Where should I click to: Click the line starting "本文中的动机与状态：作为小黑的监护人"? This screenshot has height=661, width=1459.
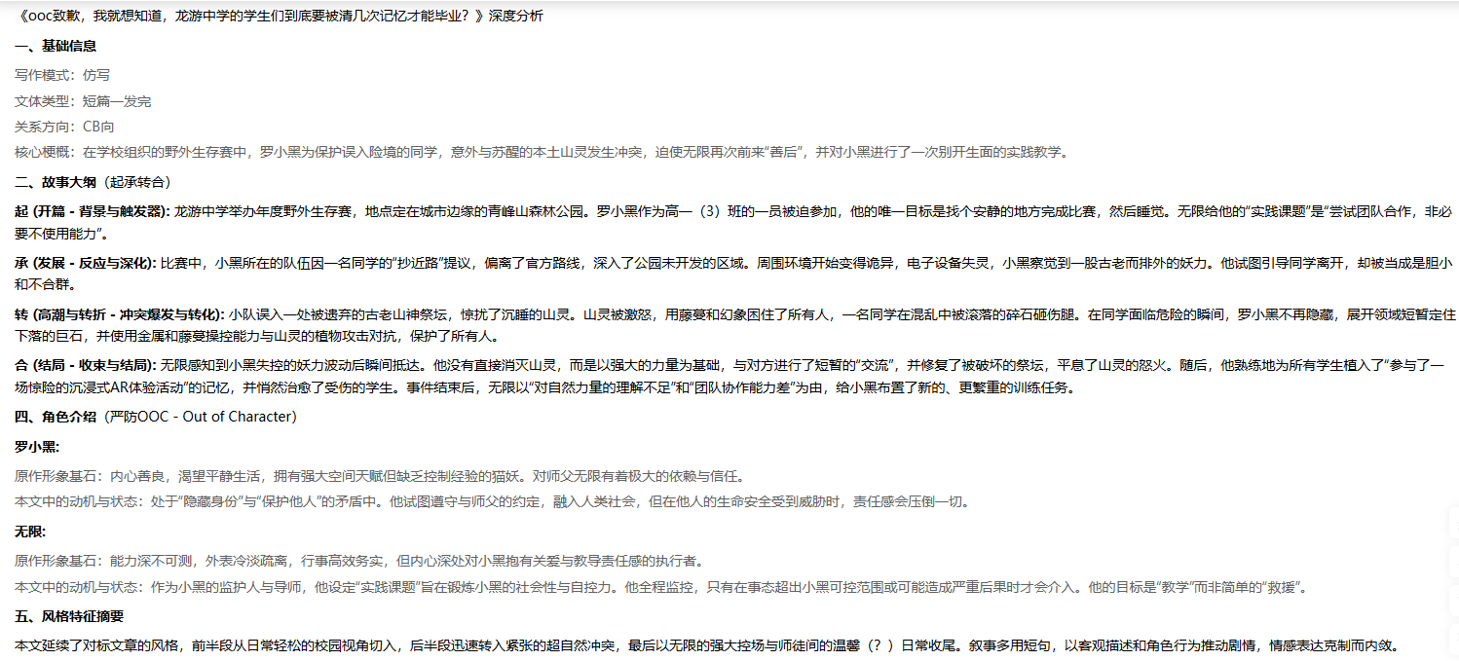click(x=661, y=587)
